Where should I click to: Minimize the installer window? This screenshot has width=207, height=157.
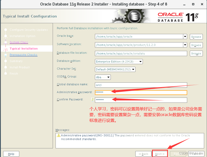184,4
